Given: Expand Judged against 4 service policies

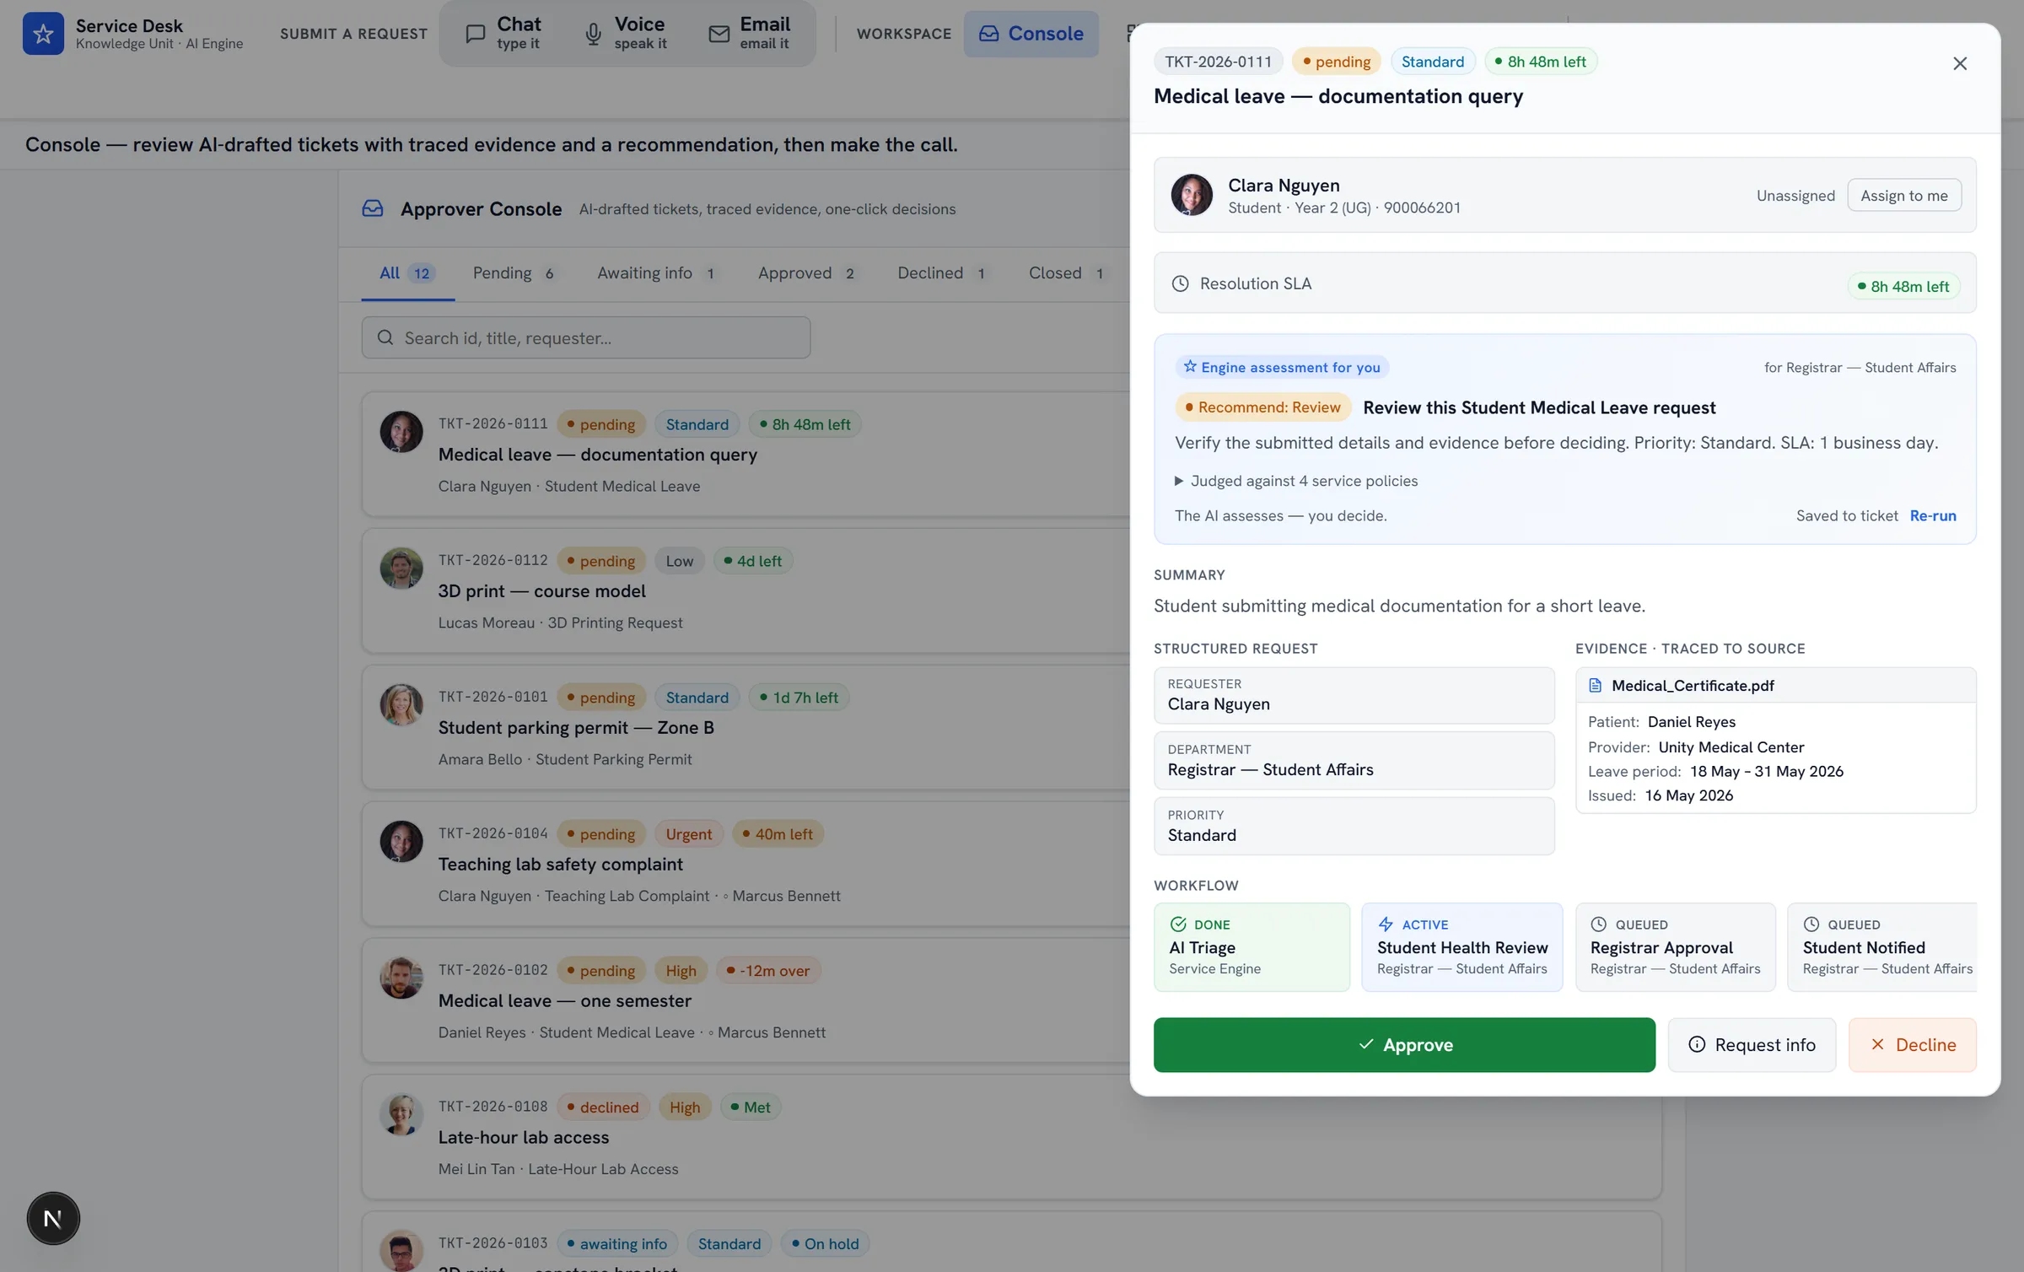Looking at the screenshot, I should (1296, 481).
